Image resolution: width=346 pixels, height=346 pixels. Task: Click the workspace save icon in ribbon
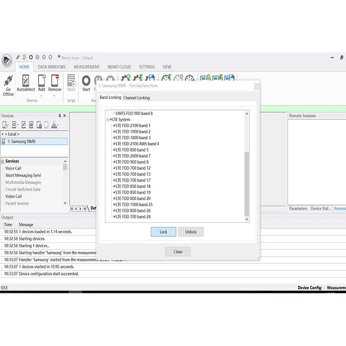tap(229, 77)
